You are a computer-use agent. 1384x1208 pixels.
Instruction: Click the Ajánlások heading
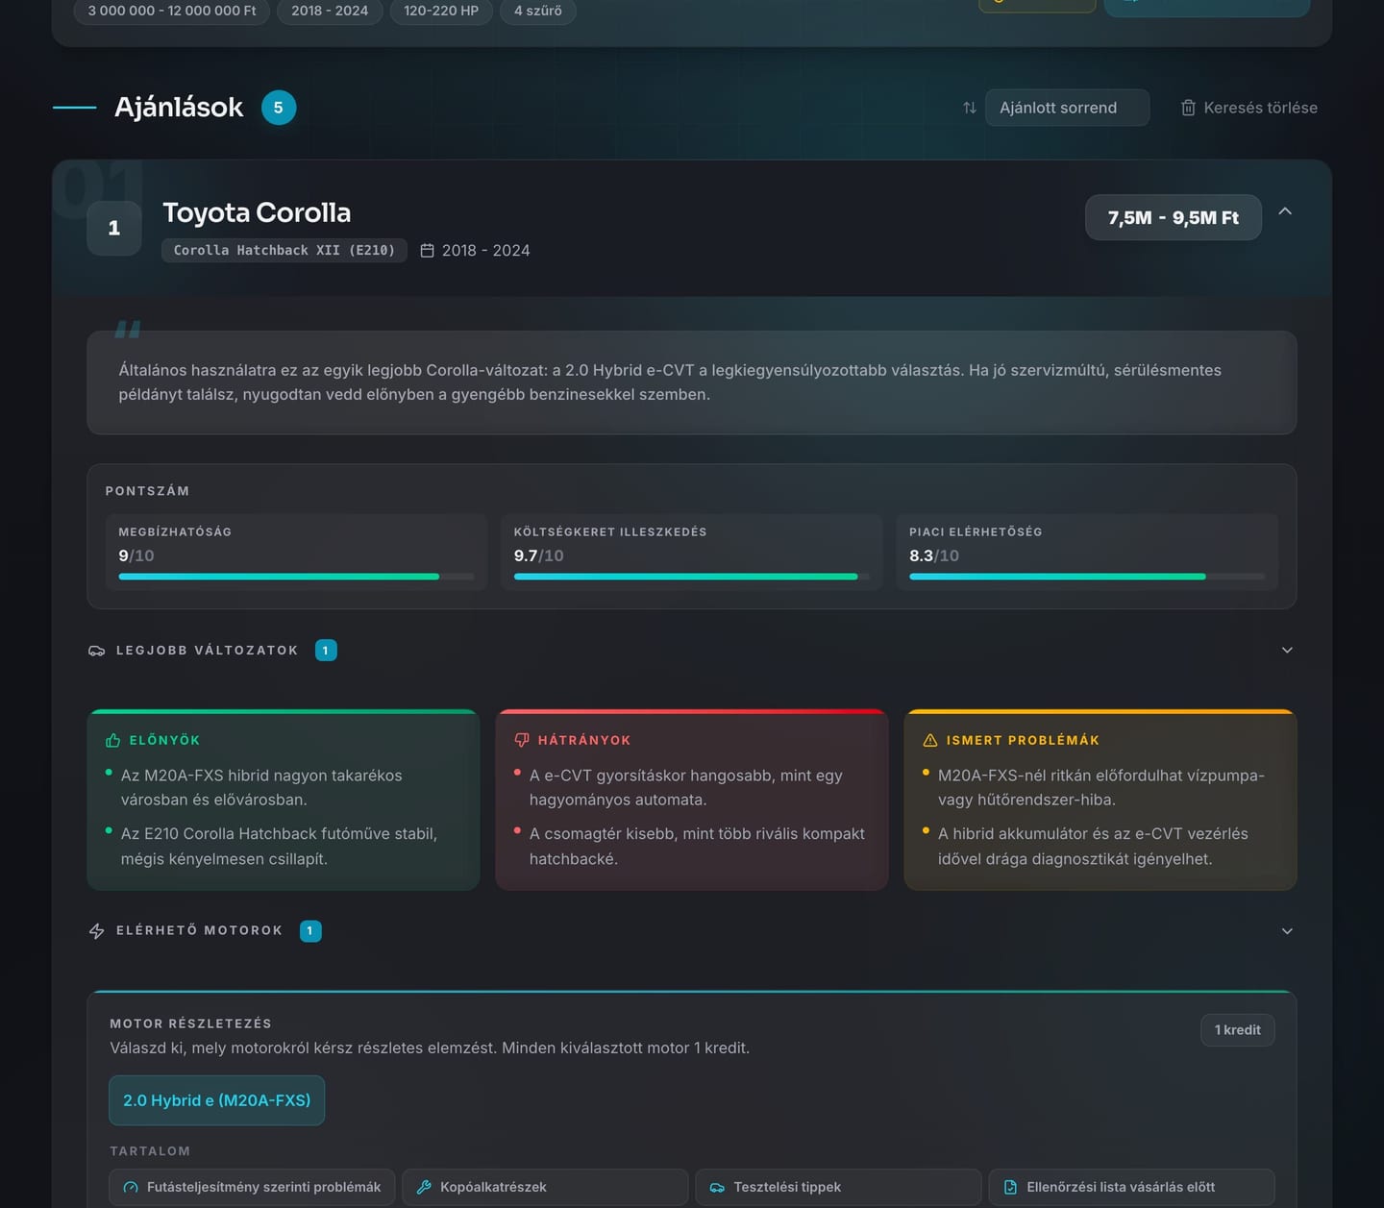179,108
